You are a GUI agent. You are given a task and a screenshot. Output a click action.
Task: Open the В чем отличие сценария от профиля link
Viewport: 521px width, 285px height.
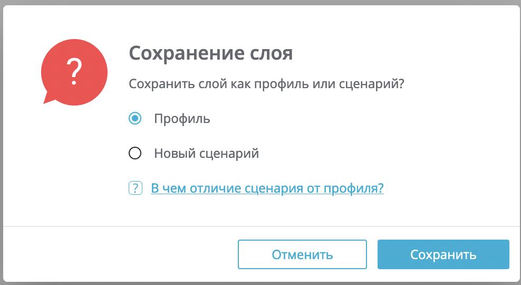267,188
